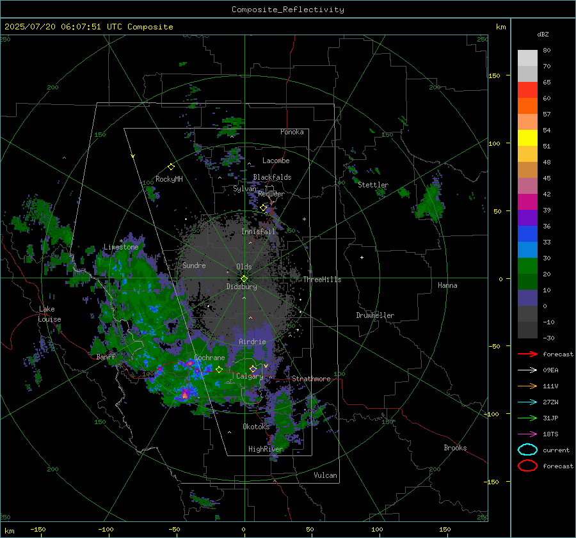
Task: Click the yellow diamond marker beside RockyMH
Action: point(171,167)
